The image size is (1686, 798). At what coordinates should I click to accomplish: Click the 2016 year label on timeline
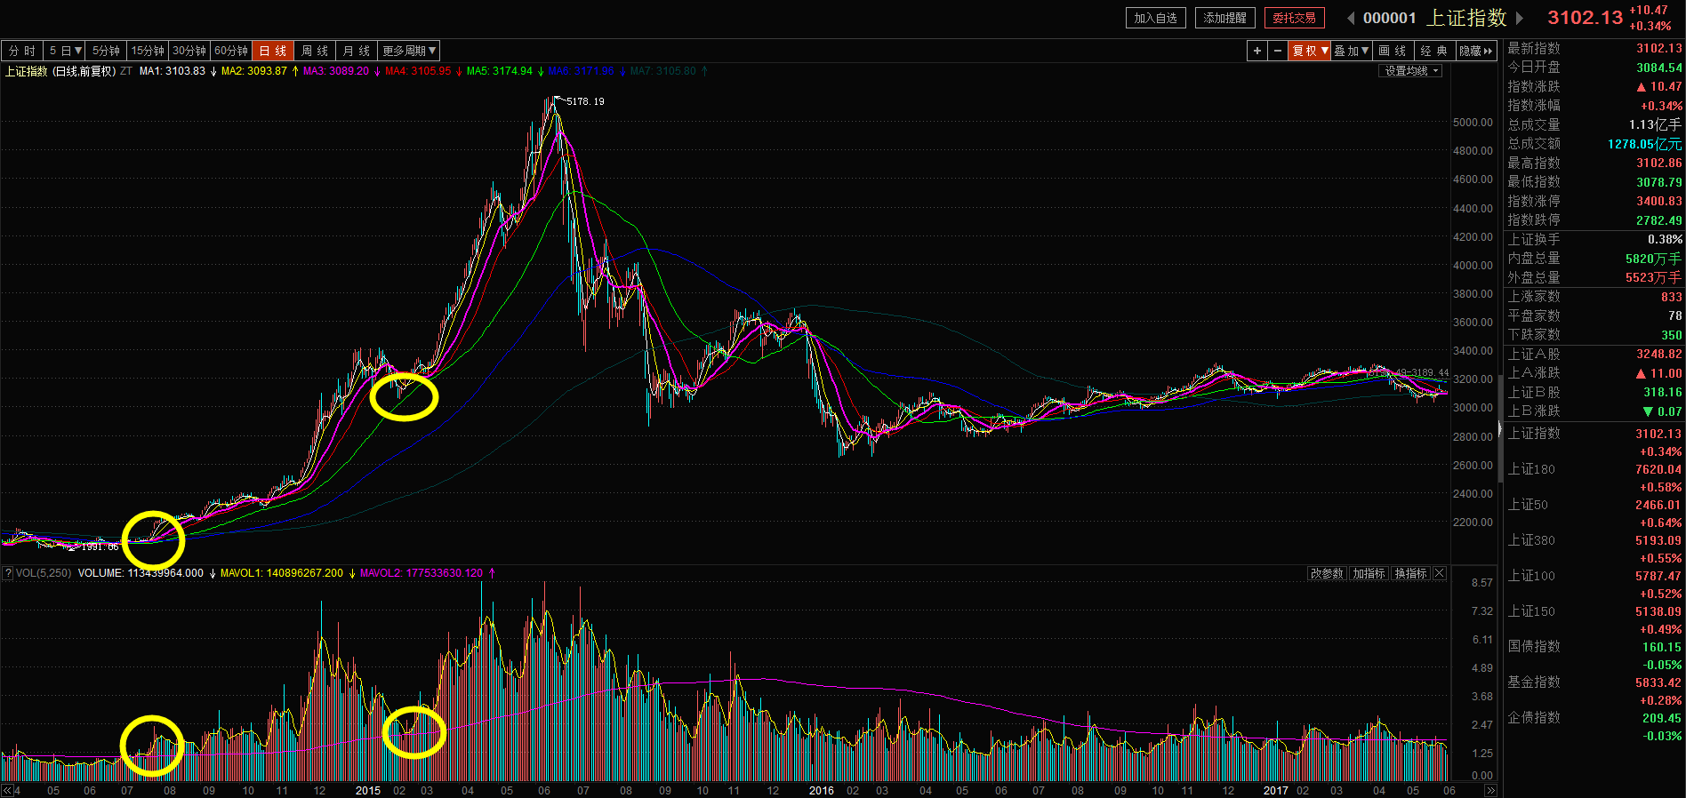[x=822, y=790]
